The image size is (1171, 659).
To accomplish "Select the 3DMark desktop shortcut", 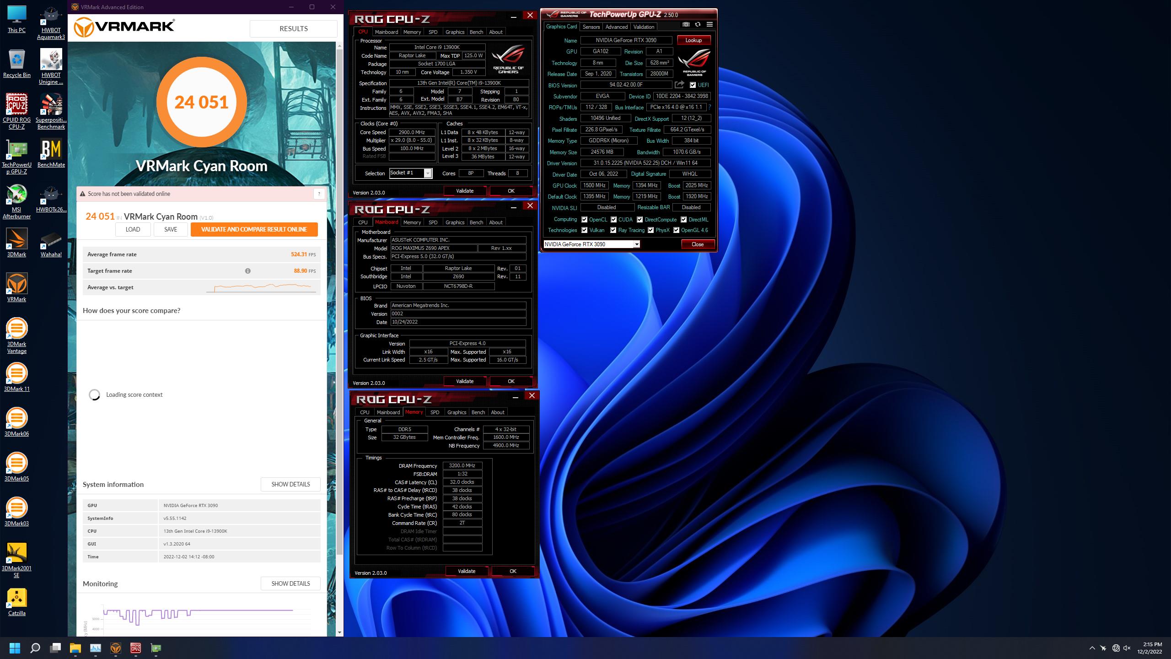I will click(17, 243).
